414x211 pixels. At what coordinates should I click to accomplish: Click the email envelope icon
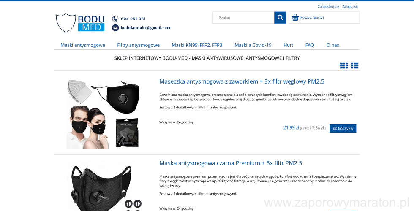point(115,28)
